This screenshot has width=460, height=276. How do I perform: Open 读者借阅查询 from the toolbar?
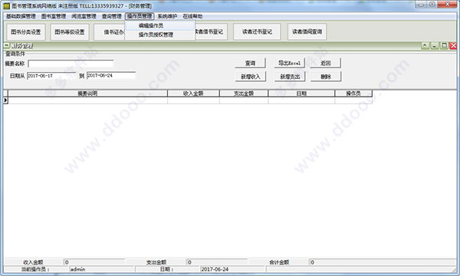point(307,31)
